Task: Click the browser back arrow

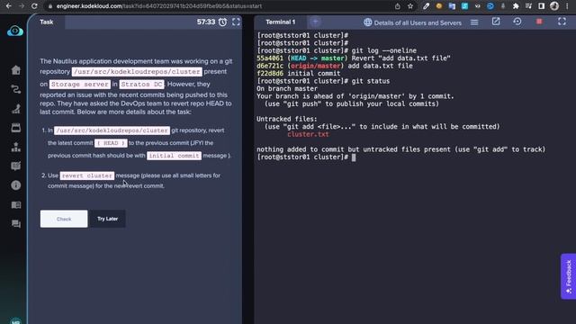Action: (x=8, y=6)
